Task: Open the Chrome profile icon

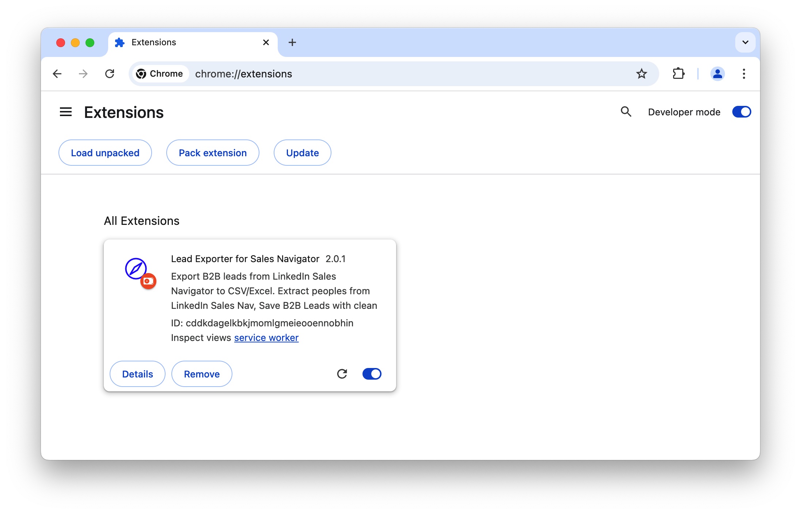Action: point(717,74)
